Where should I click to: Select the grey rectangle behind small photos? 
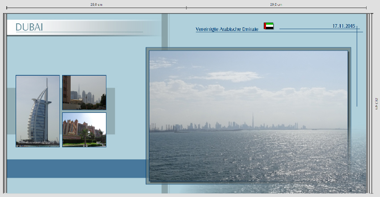110,111
